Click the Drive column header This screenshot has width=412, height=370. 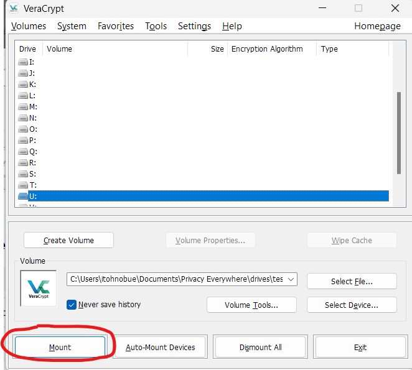coord(27,49)
